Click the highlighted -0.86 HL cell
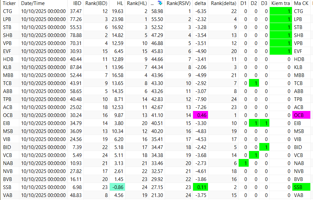The width and height of the screenshot is (313, 200). tap(117, 187)
